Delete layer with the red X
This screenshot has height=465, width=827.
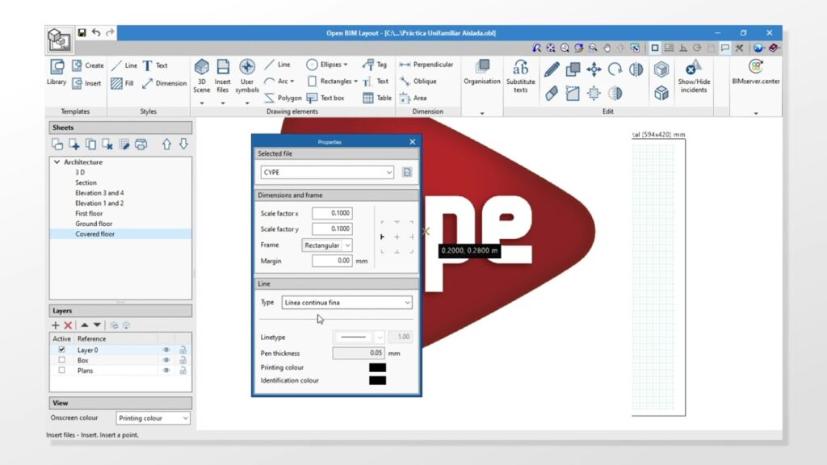[68, 325]
